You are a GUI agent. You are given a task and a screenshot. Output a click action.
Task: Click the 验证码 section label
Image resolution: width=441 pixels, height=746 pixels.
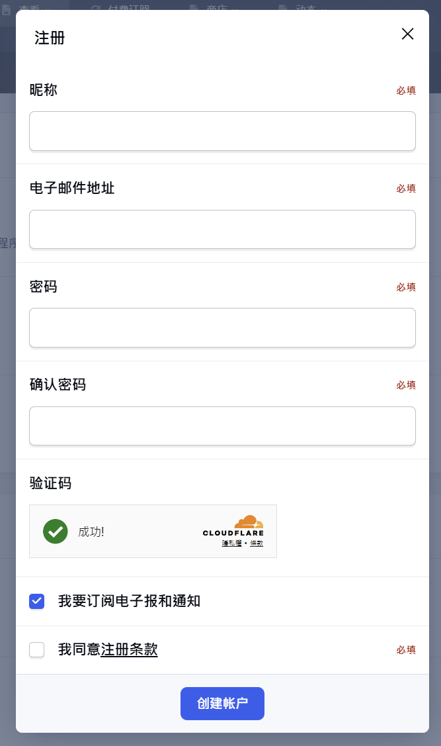pos(50,483)
